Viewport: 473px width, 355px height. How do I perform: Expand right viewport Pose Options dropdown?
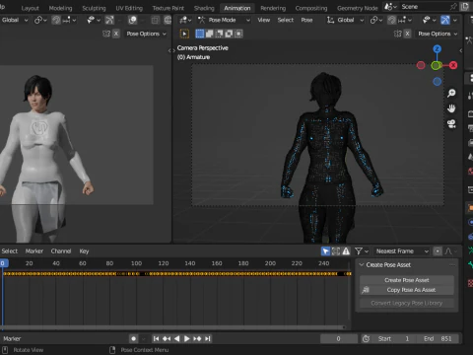click(x=438, y=34)
